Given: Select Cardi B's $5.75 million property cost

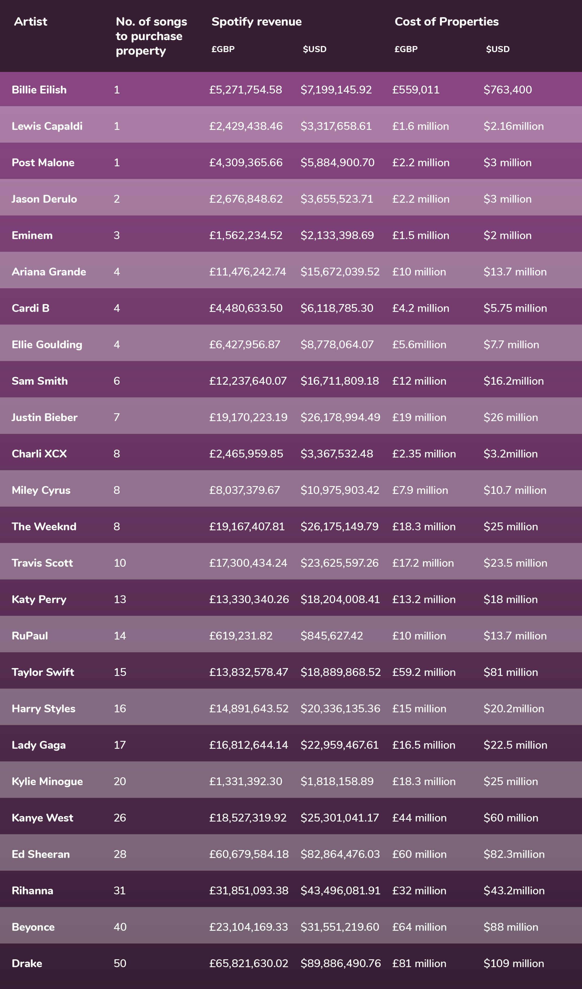Looking at the screenshot, I should tap(515, 308).
